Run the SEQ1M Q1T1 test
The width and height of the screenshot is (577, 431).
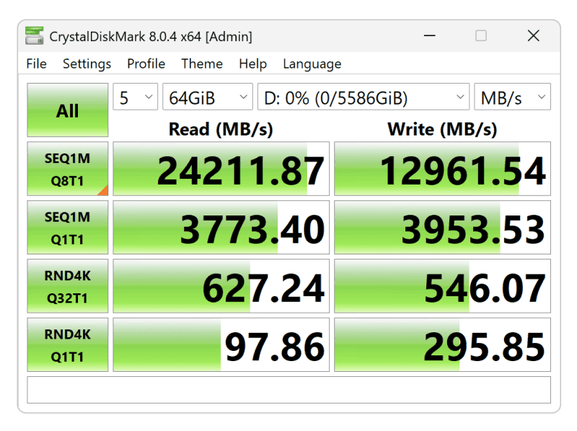pyautogui.click(x=68, y=228)
